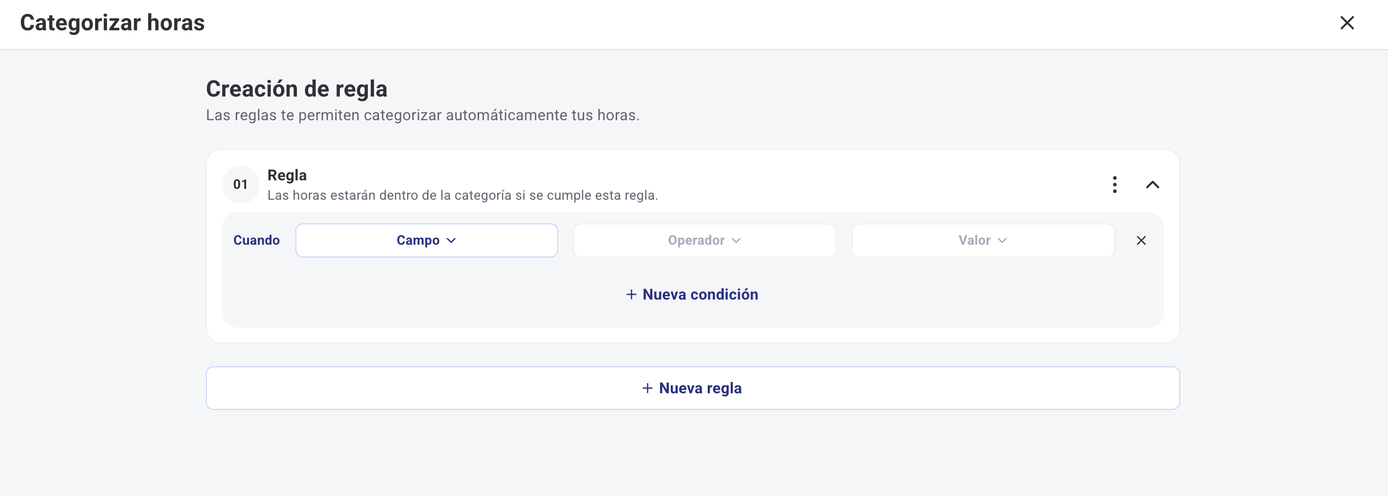Click the chevron arrow beside Valor
The image size is (1388, 496).
point(1002,241)
